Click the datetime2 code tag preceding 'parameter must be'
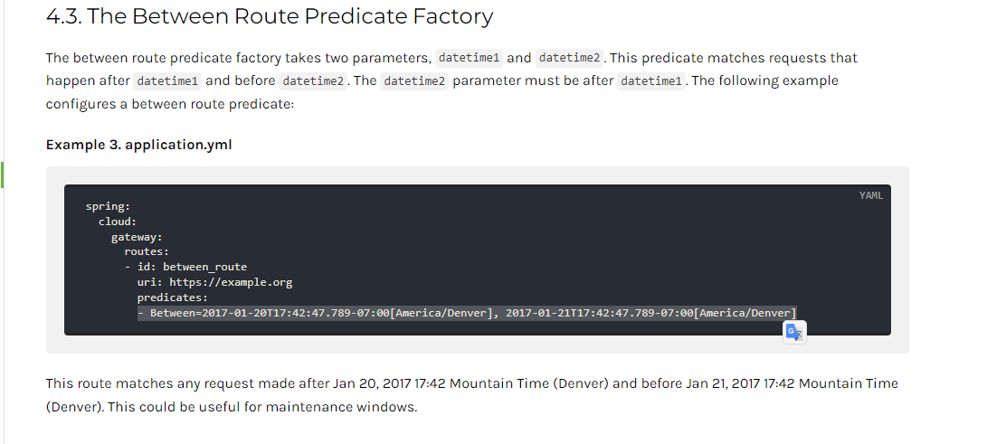 414,81
